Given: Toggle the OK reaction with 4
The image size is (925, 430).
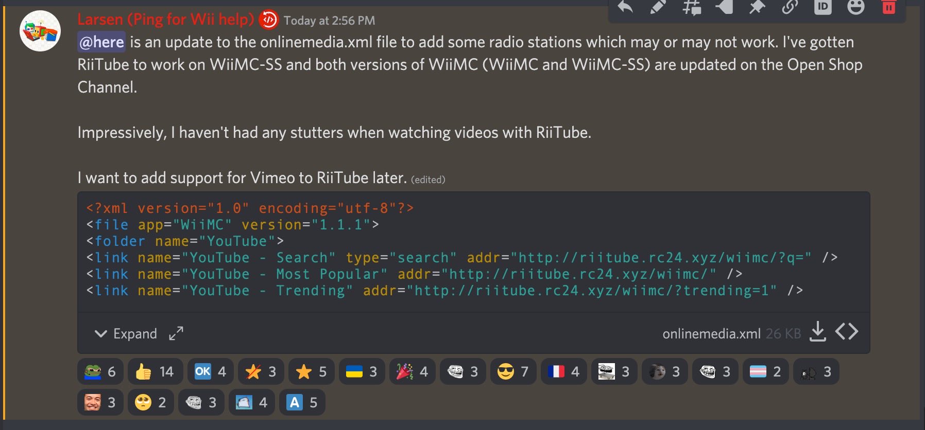Looking at the screenshot, I should [x=210, y=371].
